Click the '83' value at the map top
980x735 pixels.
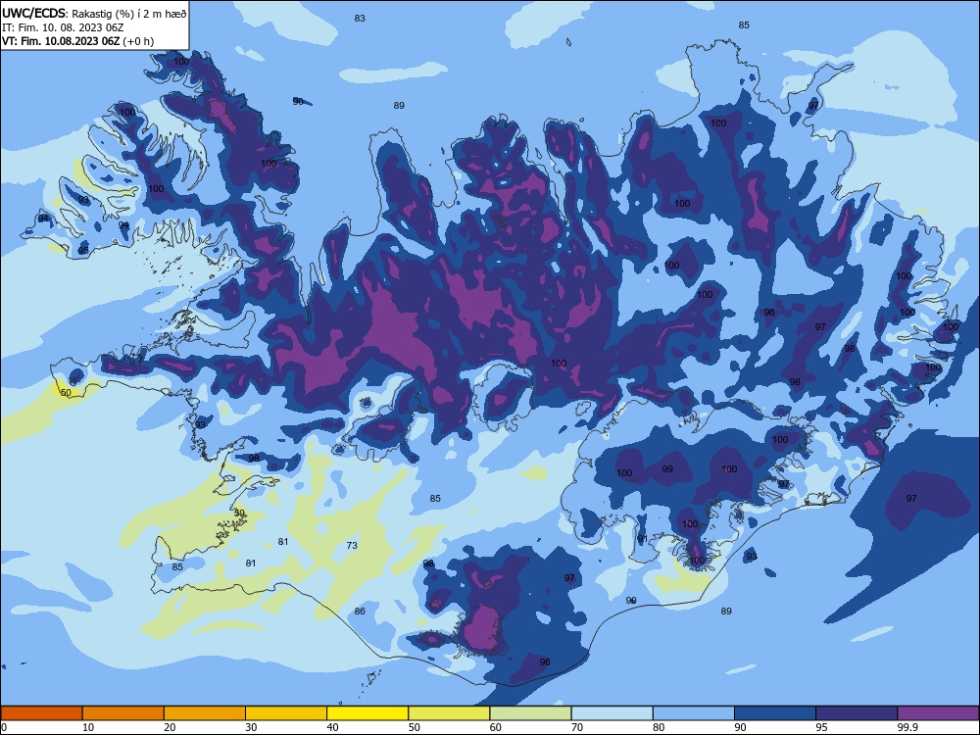click(x=360, y=18)
